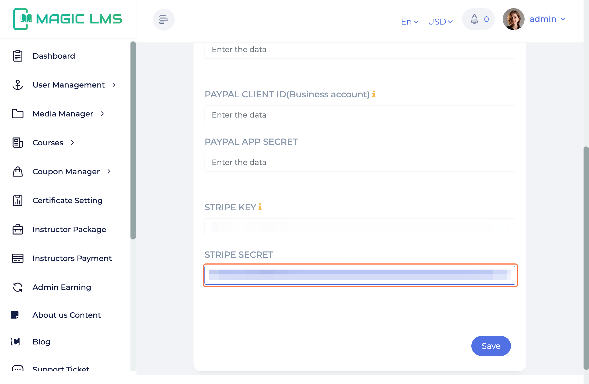Viewport: 589px width, 384px height.
Task: Open the Courses menu item
Action: (x=48, y=143)
